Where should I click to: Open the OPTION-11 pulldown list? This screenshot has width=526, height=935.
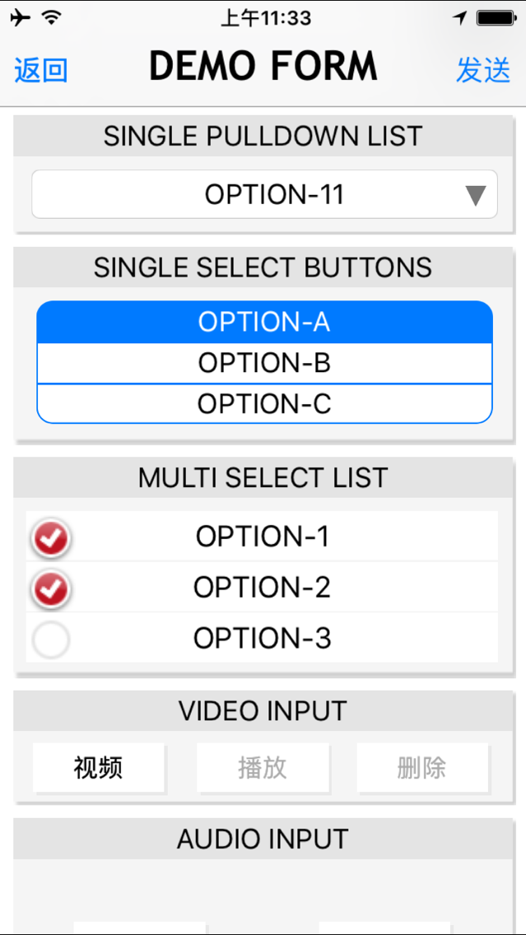click(264, 194)
